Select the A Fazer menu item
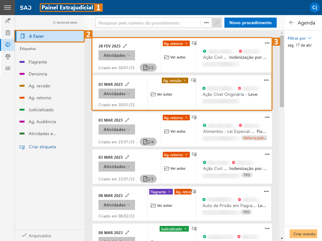 pos(49,36)
